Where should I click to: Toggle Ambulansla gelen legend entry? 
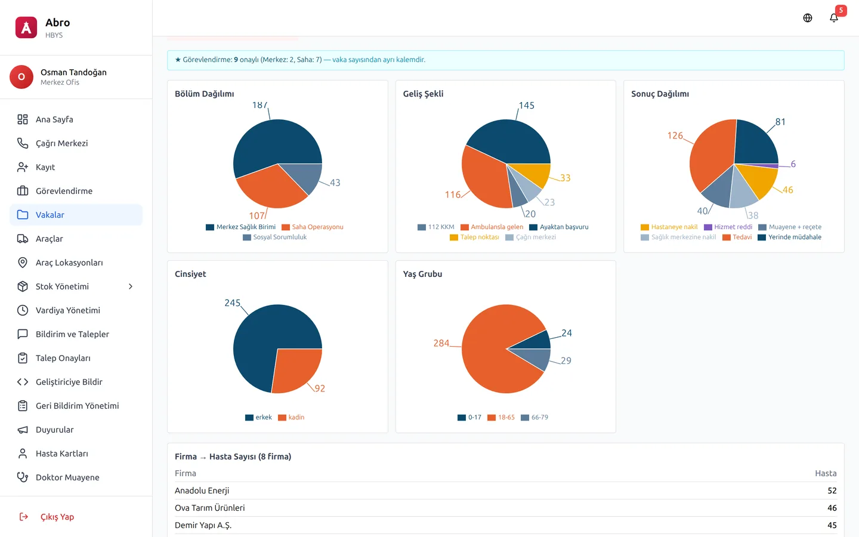[492, 227]
